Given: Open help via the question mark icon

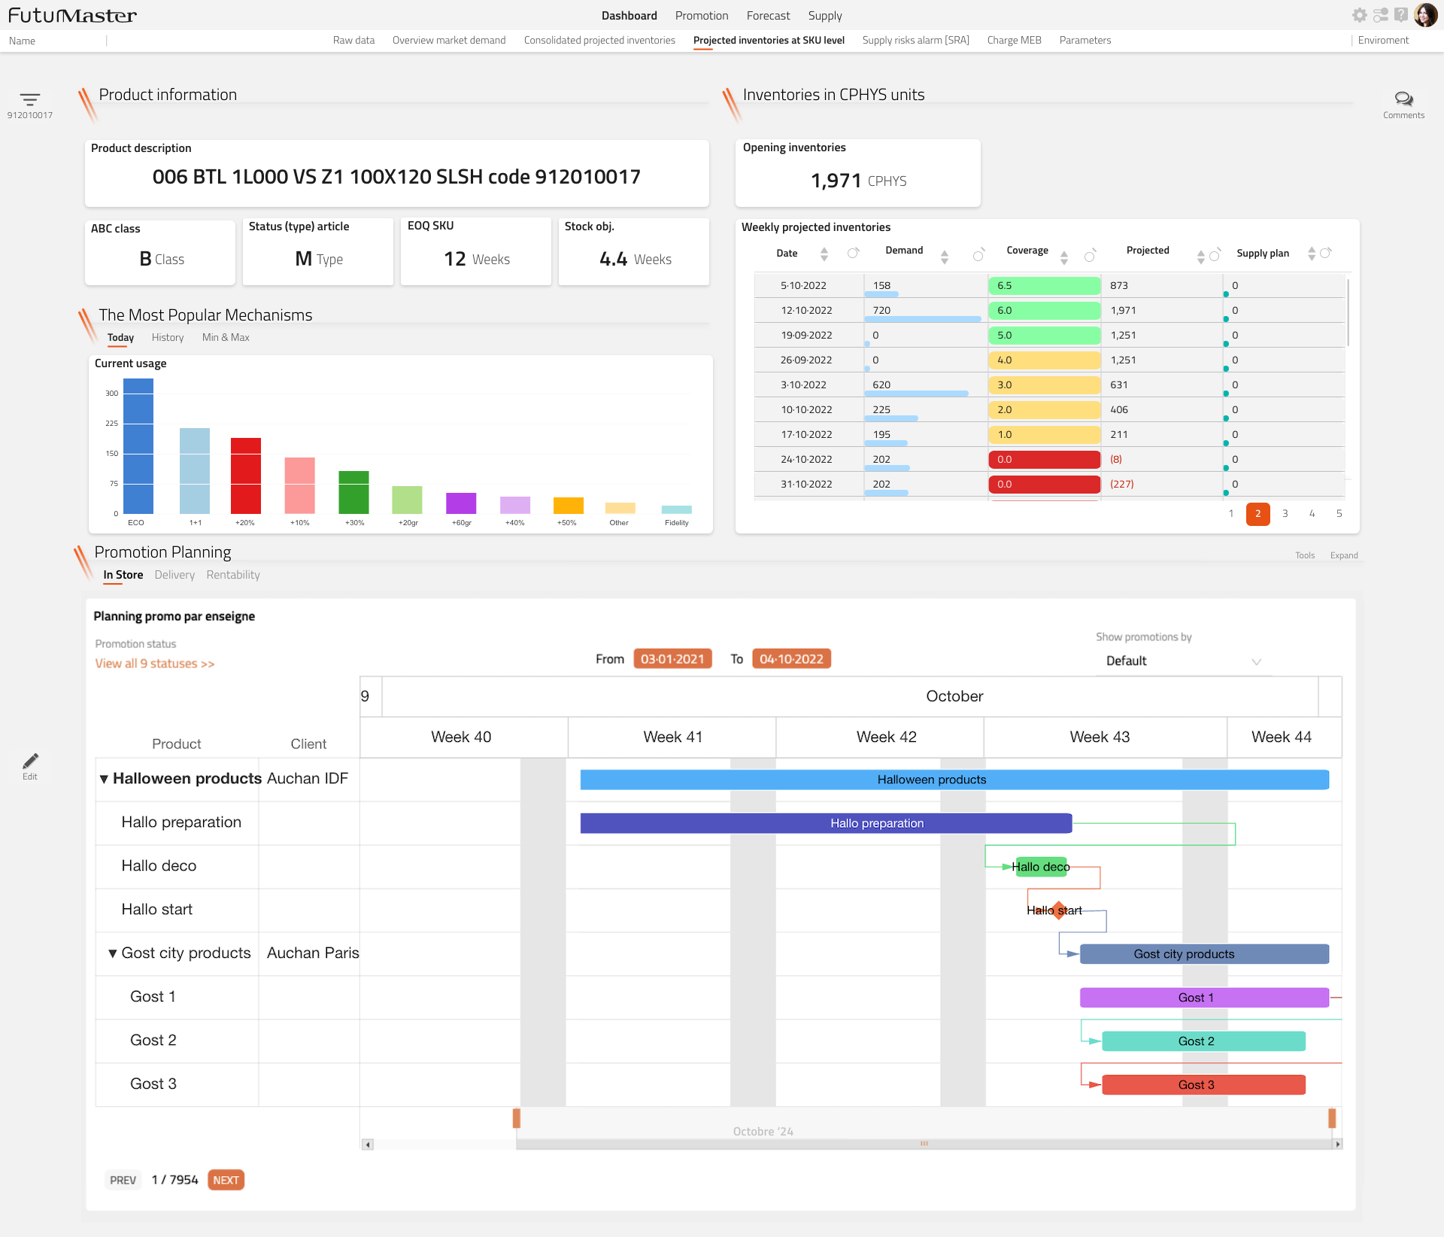Looking at the screenshot, I should click(x=1402, y=15).
